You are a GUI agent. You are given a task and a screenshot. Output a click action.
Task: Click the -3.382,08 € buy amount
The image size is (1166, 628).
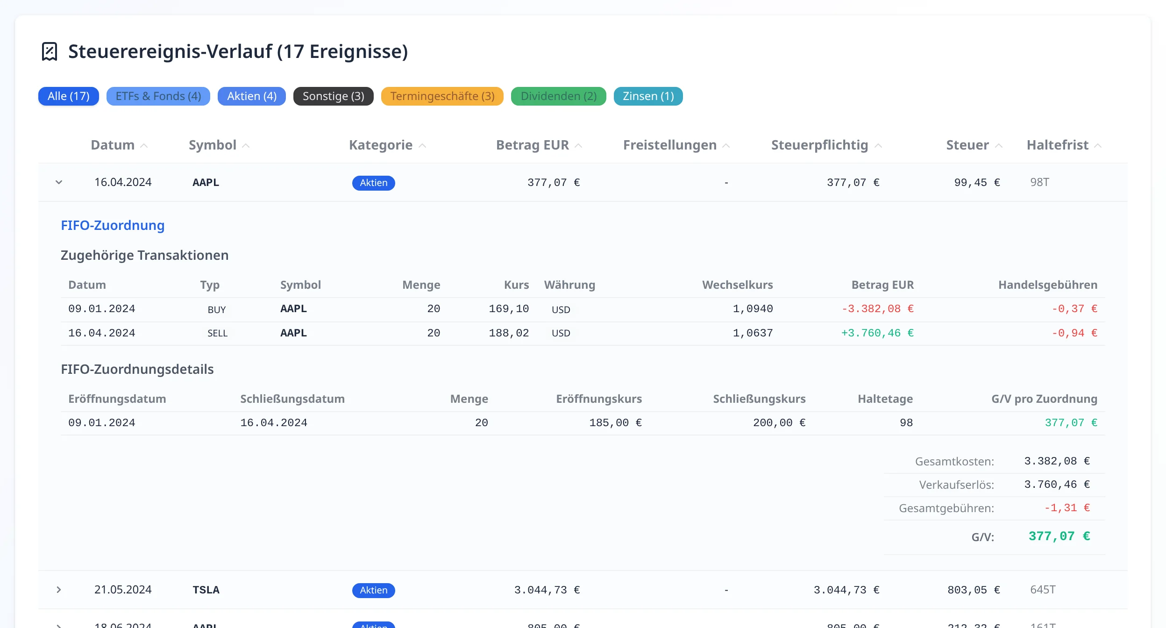[878, 309]
